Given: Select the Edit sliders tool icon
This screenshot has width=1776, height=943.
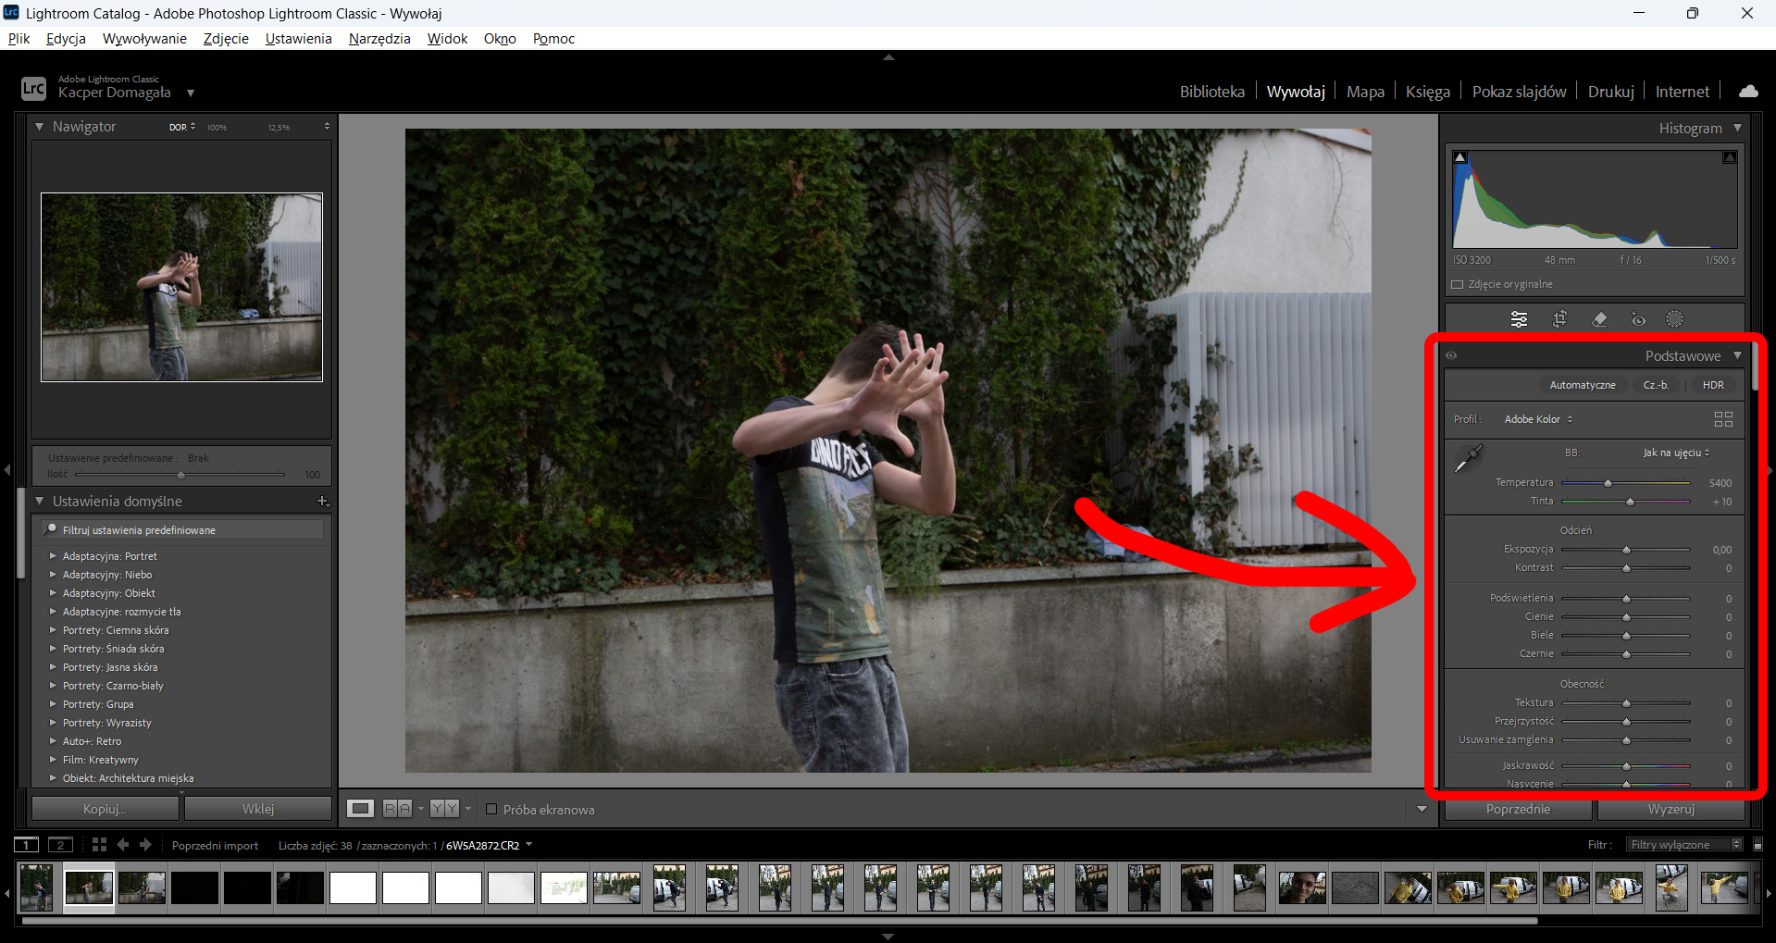Looking at the screenshot, I should (x=1520, y=319).
